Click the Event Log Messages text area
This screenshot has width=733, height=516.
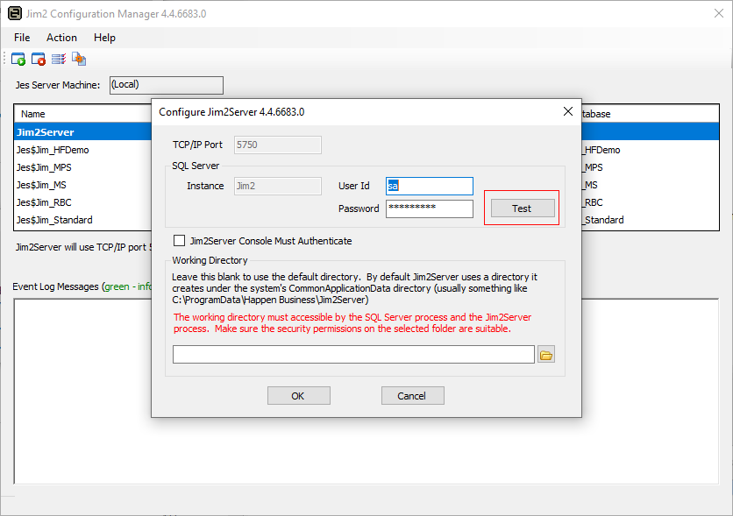click(366, 392)
